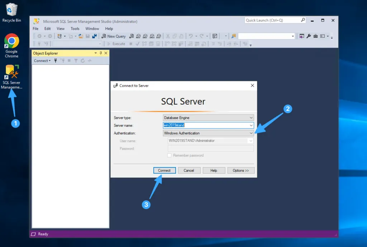Enable the Remember password checkbox
367x247 pixels.
pyautogui.click(x=170, y=155)
